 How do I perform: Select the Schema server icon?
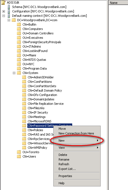9,7
